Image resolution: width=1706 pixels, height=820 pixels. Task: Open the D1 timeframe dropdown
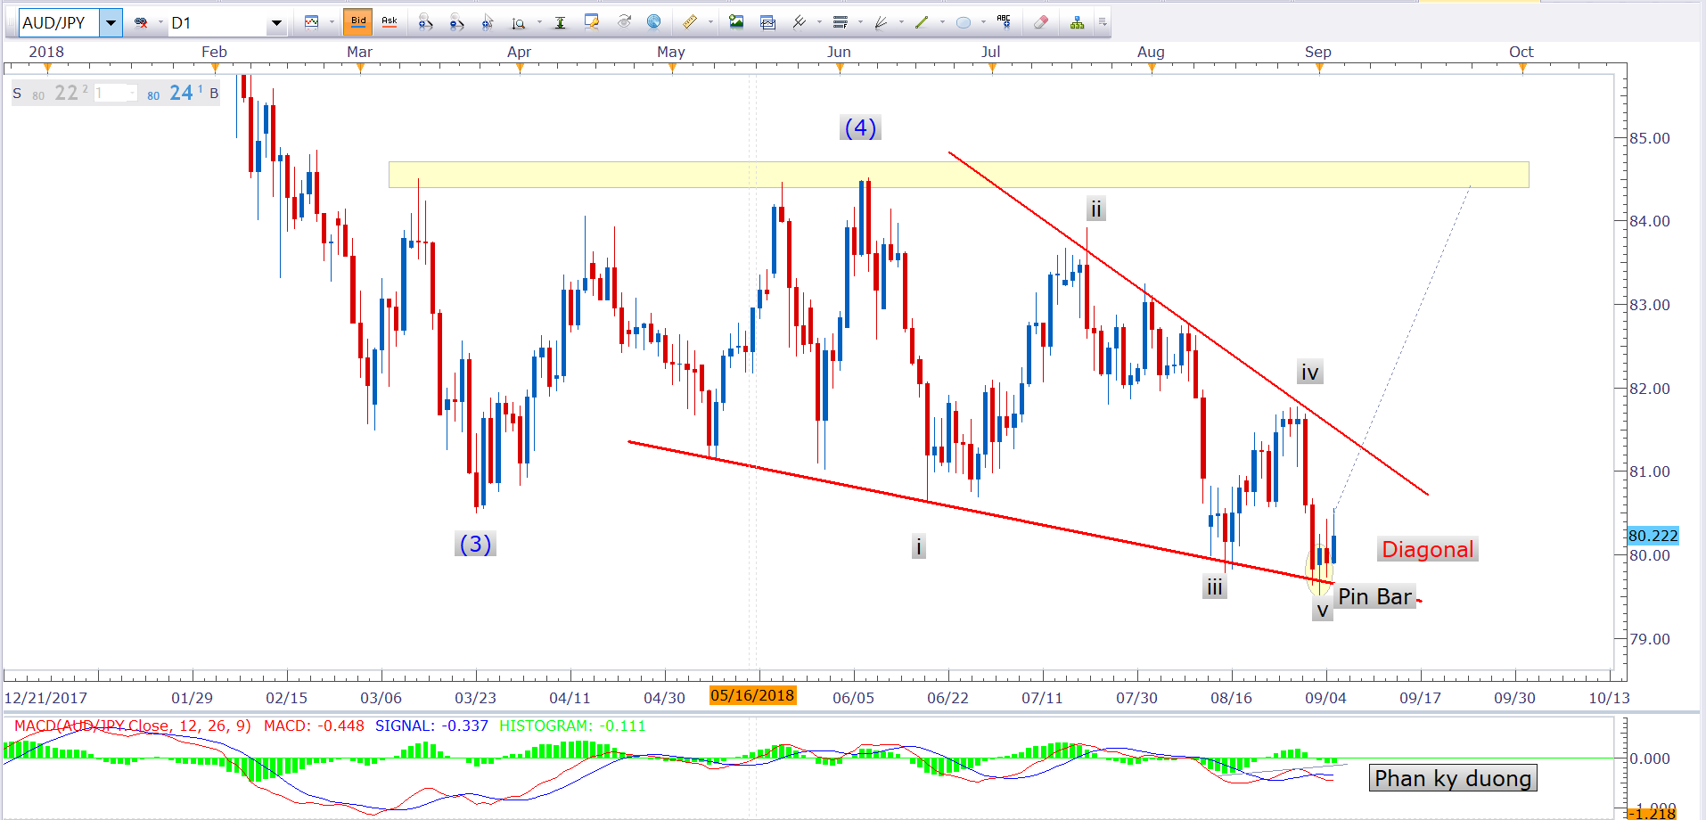[276, 23]
